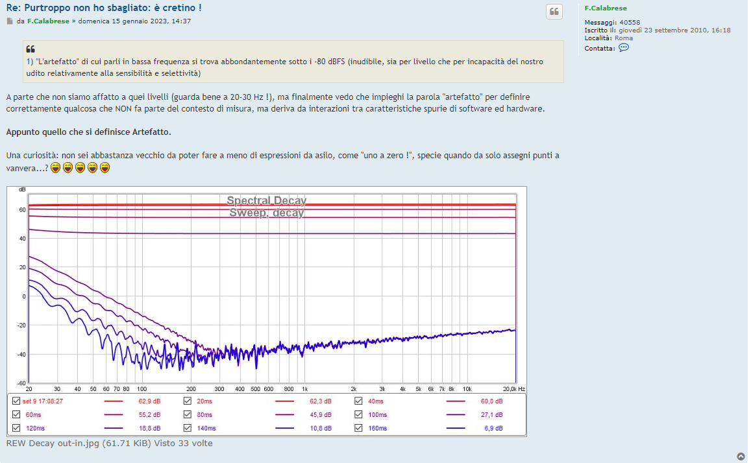Click the 'set 9 17:08:27' checkbox in legend
751x463 pixels.
pyautogui.click(x=16, y=401)
